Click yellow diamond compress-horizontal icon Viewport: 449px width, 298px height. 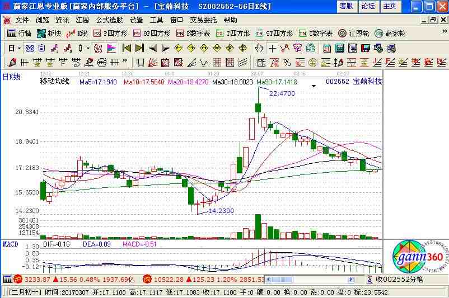coord(217,48)
